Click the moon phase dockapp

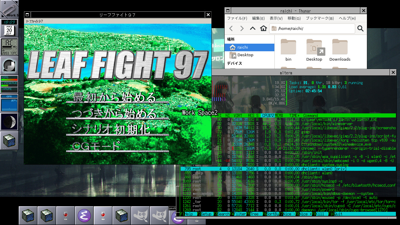pos(9,122)
